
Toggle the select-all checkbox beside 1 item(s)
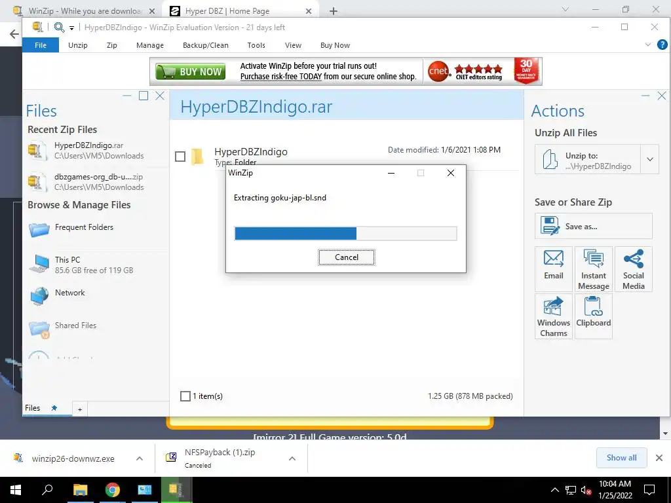[185, 396]
